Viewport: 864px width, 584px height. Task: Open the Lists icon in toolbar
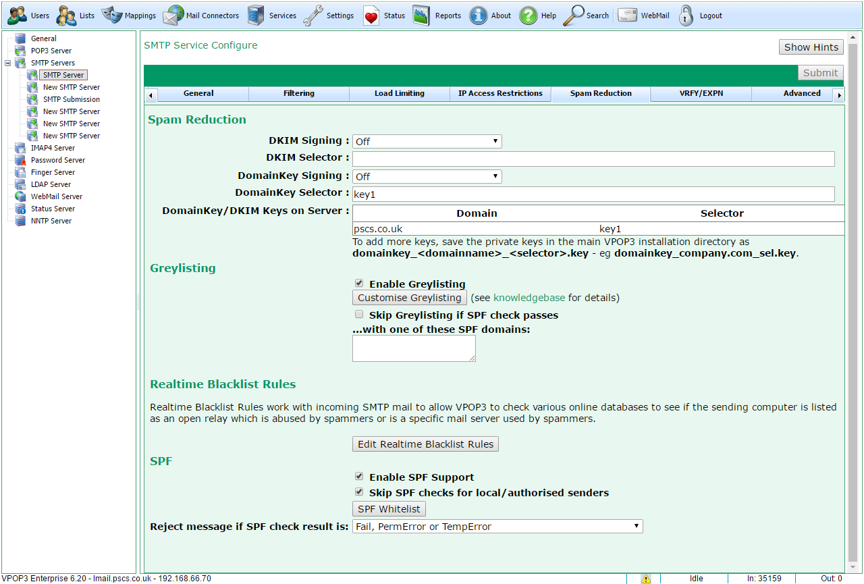tap(67, 16)
